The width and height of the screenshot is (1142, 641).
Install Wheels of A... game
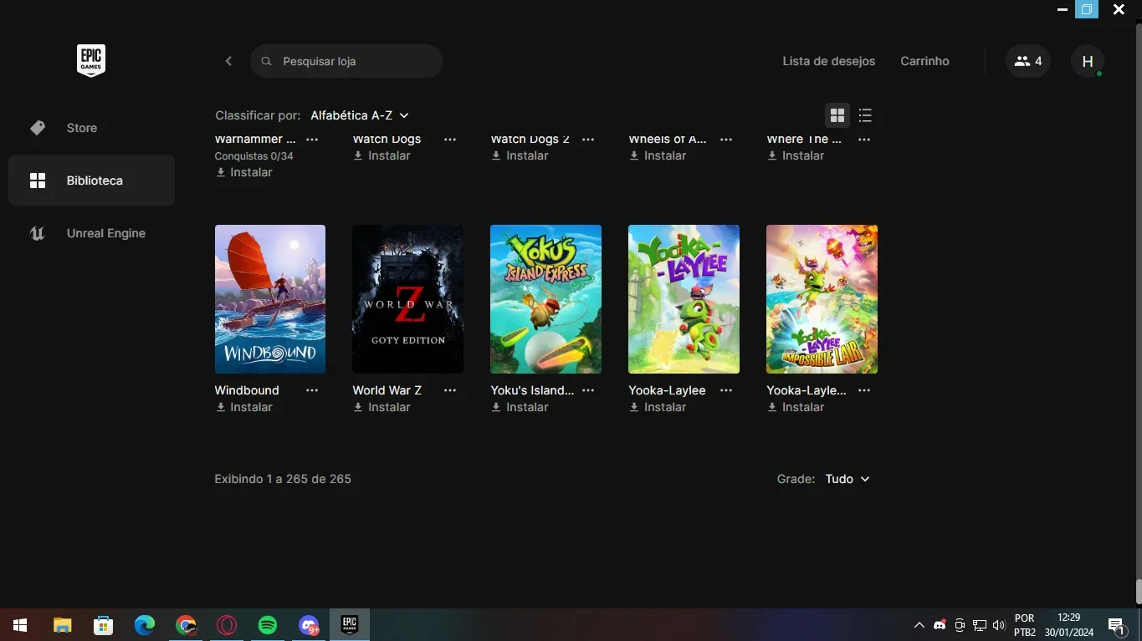tap(658, 155)
